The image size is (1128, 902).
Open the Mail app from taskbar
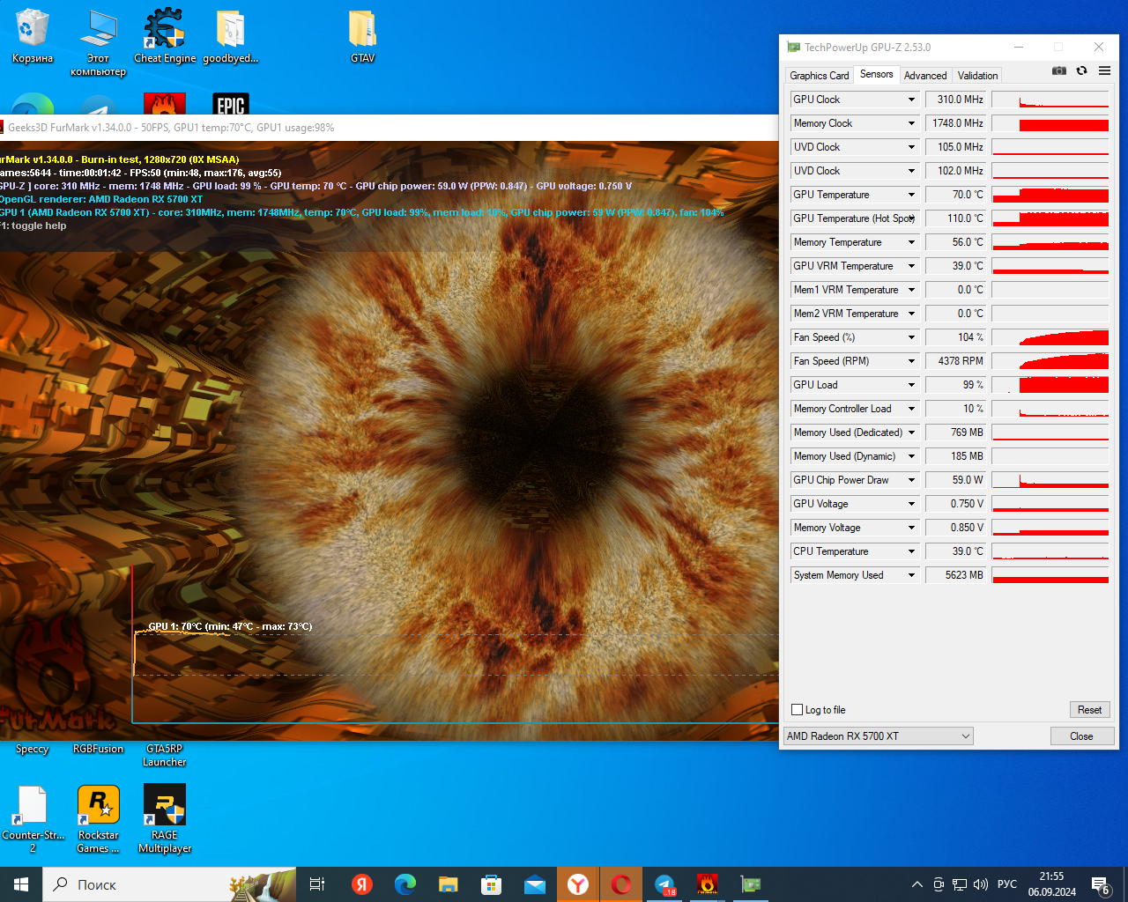click(x=535, y=884)
